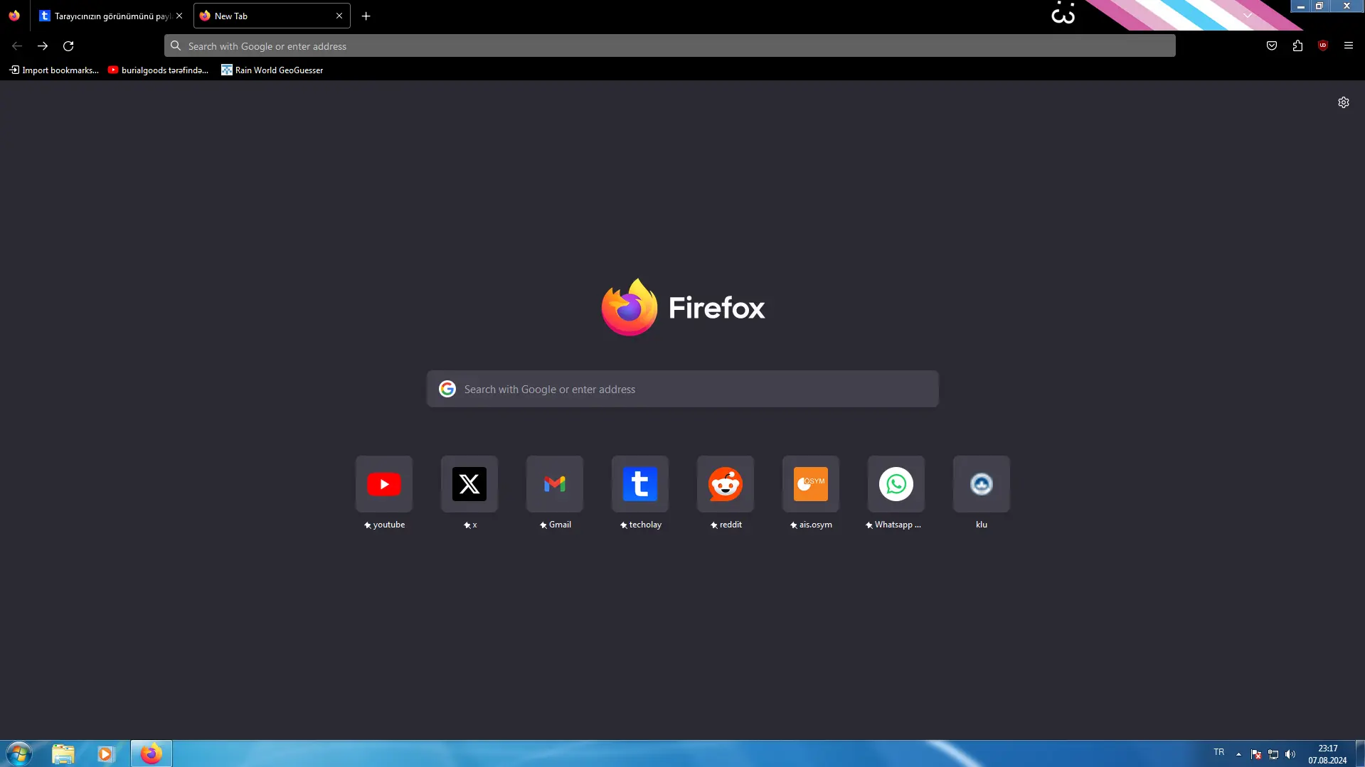Viewport: 1365px width, 767px height.
Task: Open the volume speaker tray icon
Action: click(1290, 754)
